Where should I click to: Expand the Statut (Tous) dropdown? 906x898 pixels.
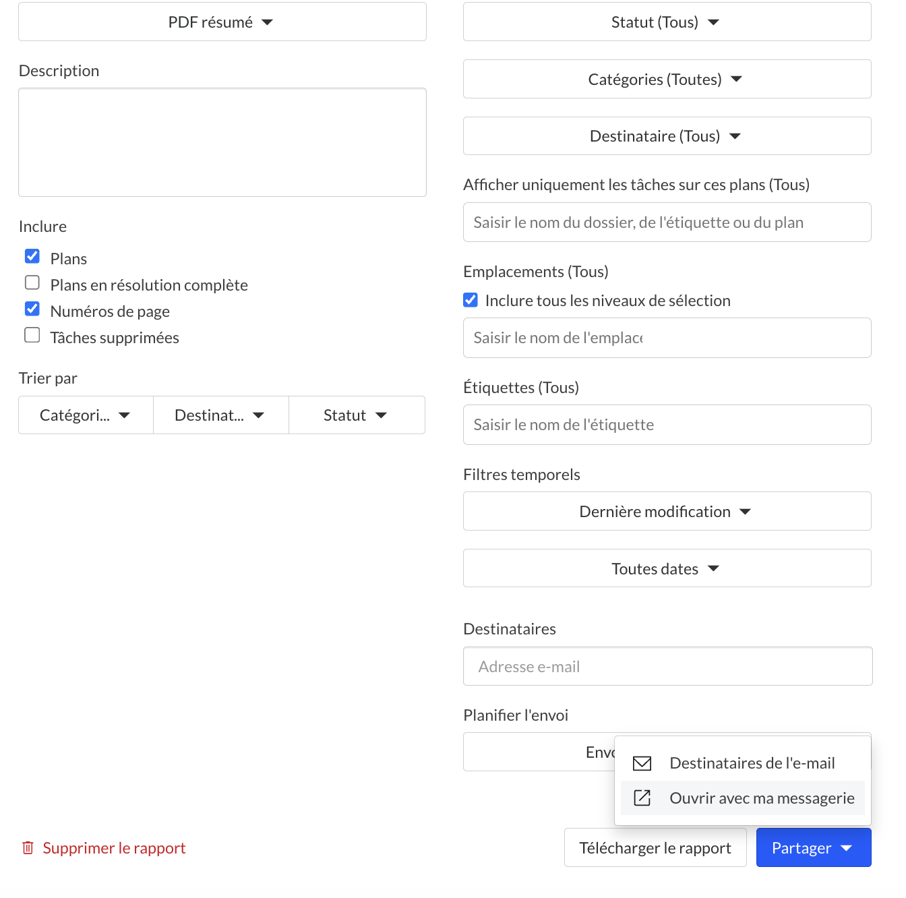[x=667, y=22]
